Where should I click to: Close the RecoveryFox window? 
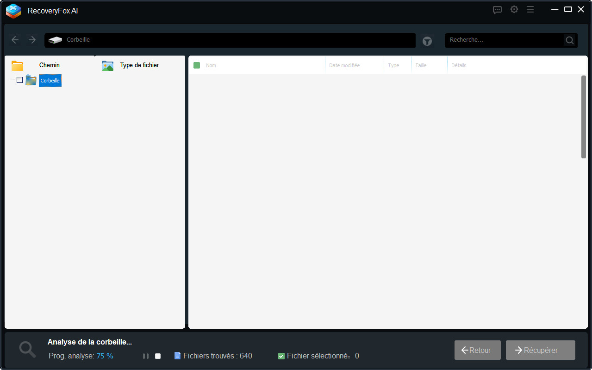581,9
